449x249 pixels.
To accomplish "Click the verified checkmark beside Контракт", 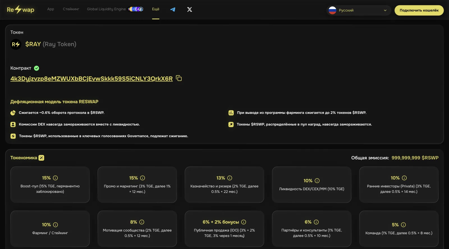I will point(36,68).
